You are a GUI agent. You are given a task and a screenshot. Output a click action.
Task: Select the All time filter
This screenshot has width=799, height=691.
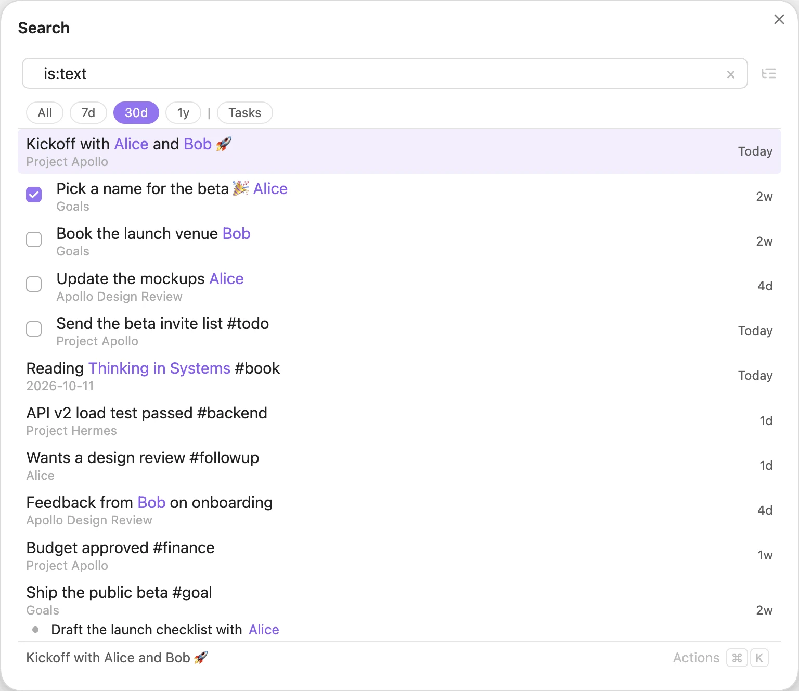point(45,113)
